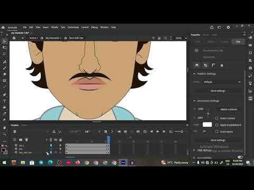Click the trash delete-layer icon

[26, 140]
